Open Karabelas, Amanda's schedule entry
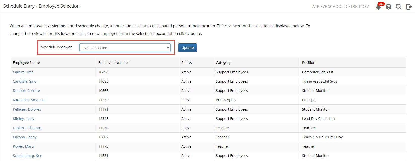Viewport: 415px width, 161px height. click(29, 100)
